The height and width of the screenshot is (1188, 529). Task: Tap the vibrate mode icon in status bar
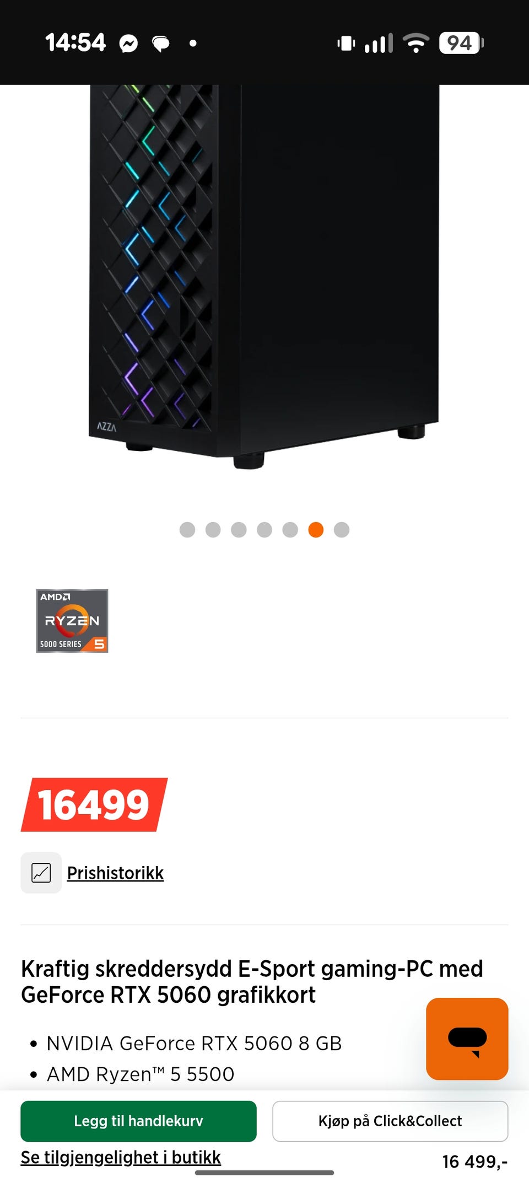click(346, 43)
